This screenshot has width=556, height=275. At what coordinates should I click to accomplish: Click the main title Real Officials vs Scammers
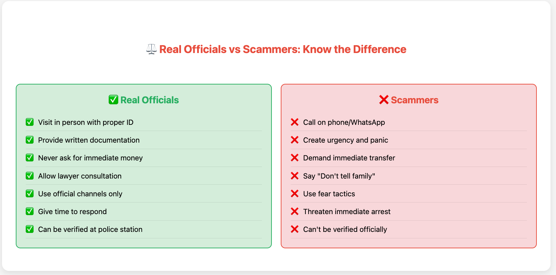(282, 49)
